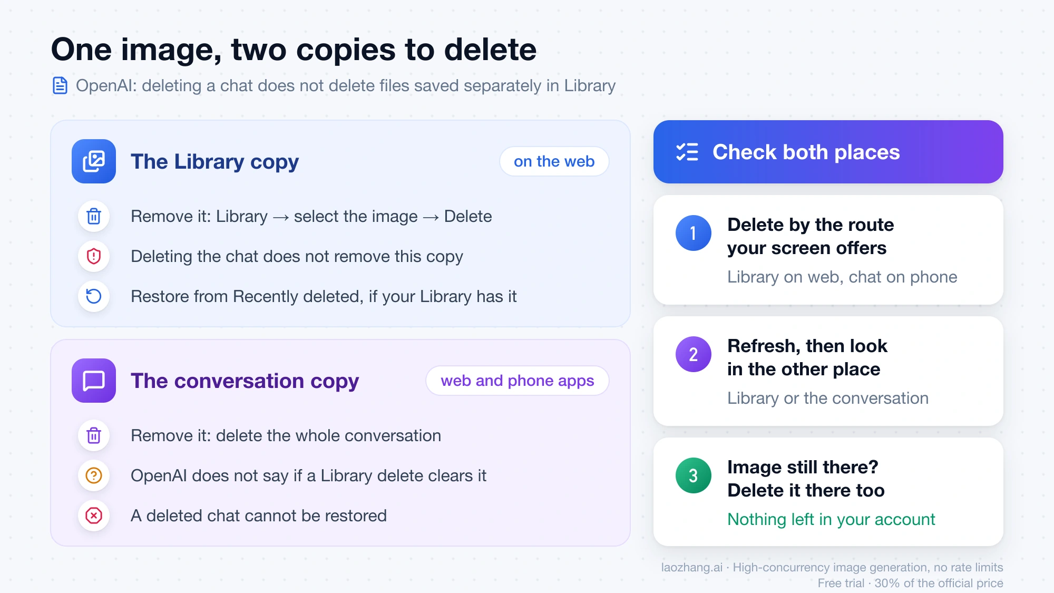This screenshot has height=593, width=1054.
Task: Select the 'Image still there? Delete it there too' heading
Action: click(x=806, y=479)
